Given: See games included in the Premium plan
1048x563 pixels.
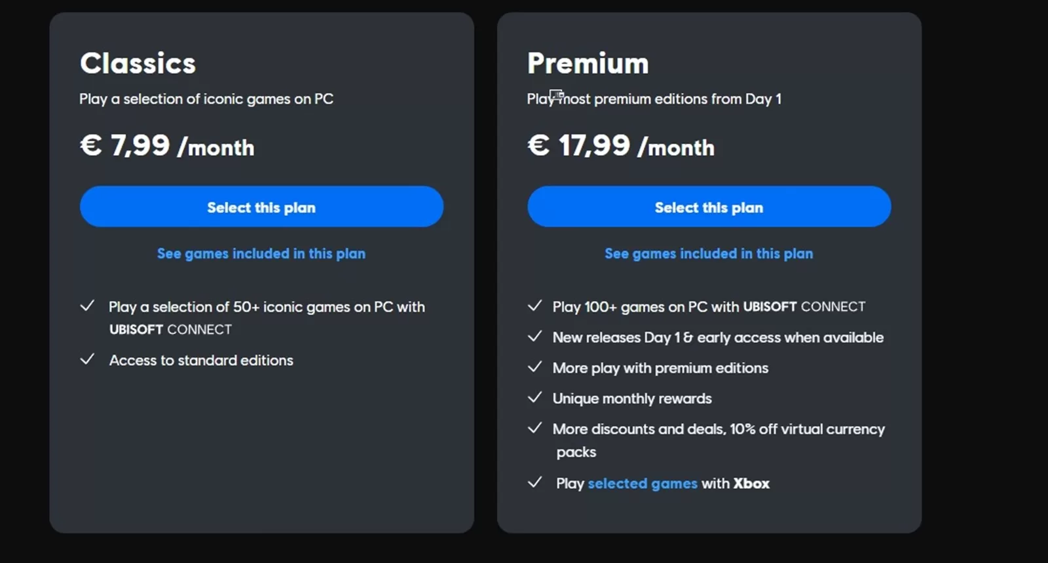Looking at the screenshot, I should pos(709,253).
